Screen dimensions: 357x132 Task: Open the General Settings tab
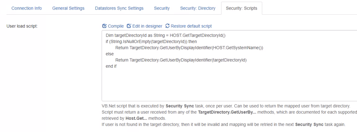68,8
